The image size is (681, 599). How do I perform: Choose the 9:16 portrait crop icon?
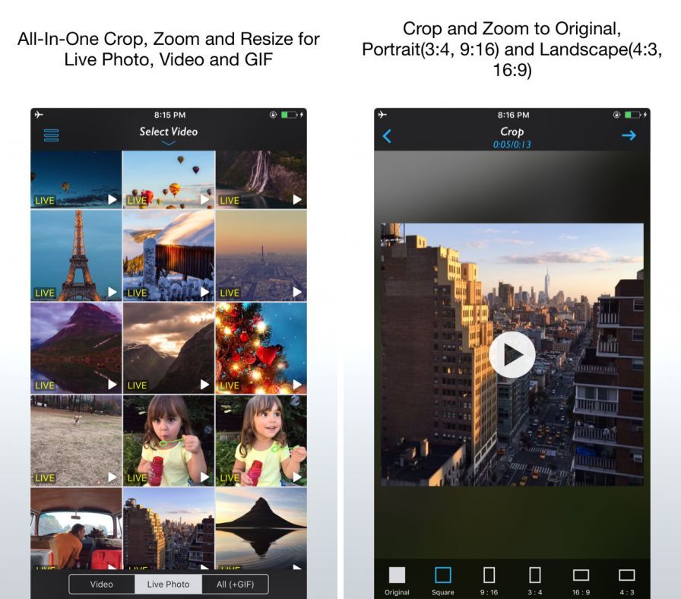487,574
